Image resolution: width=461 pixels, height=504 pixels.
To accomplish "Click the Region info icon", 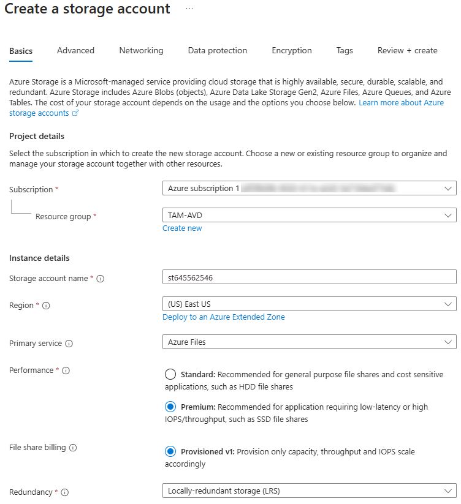I will click(x=46, y=306).
